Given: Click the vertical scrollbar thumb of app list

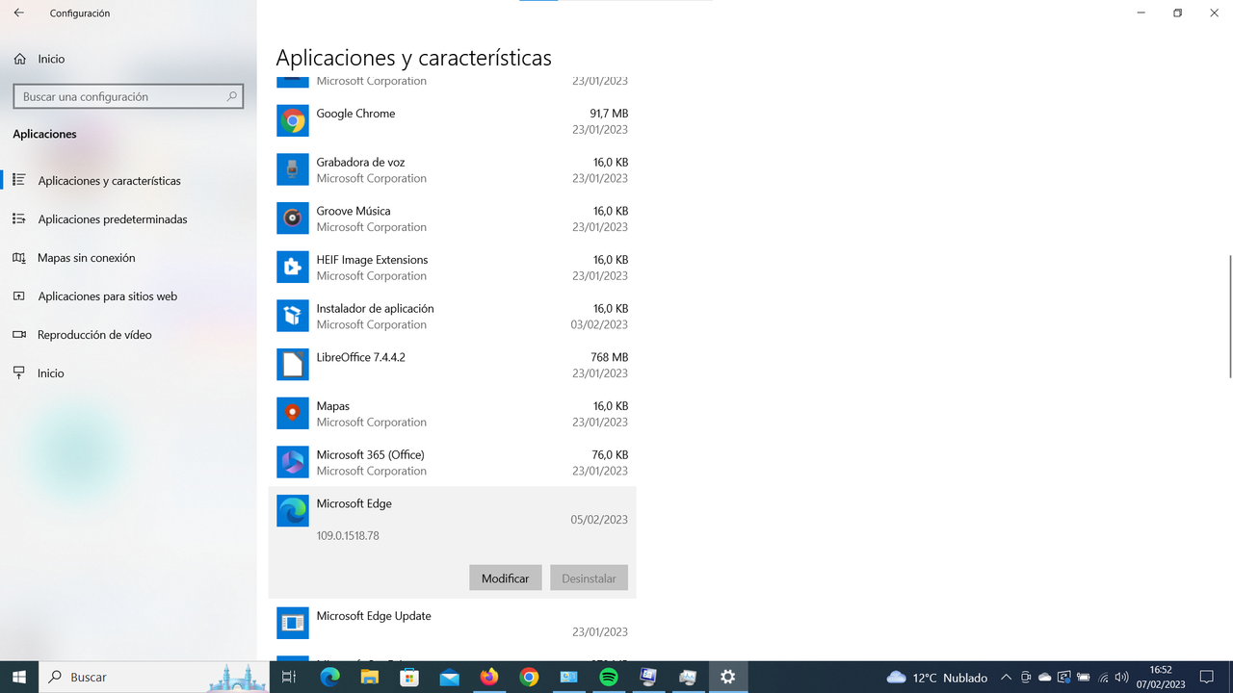Looking at the screenshot, I should (1229, 318).
